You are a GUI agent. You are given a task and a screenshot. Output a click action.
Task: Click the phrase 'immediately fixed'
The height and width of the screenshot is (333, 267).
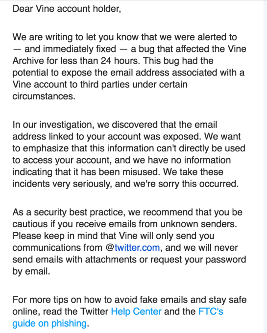click(x=79, y=49)
